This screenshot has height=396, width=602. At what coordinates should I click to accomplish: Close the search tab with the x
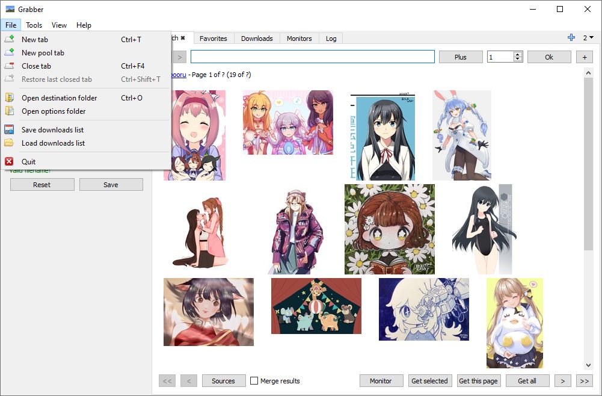(x=183, y=38)
